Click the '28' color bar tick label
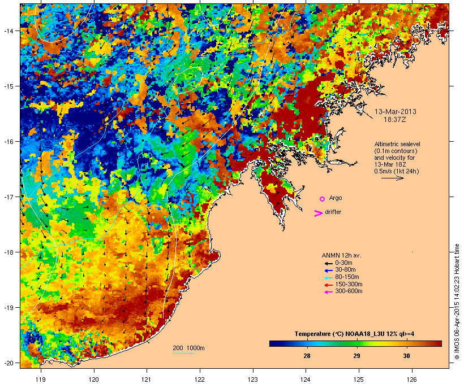The height and width of the screenshot is (384, 464). click(x=307, y=356)
